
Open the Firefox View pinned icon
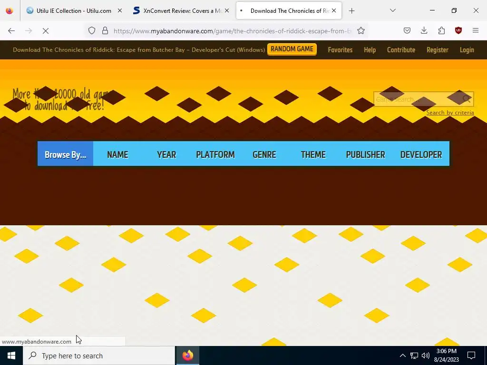(x=10, y=10)
